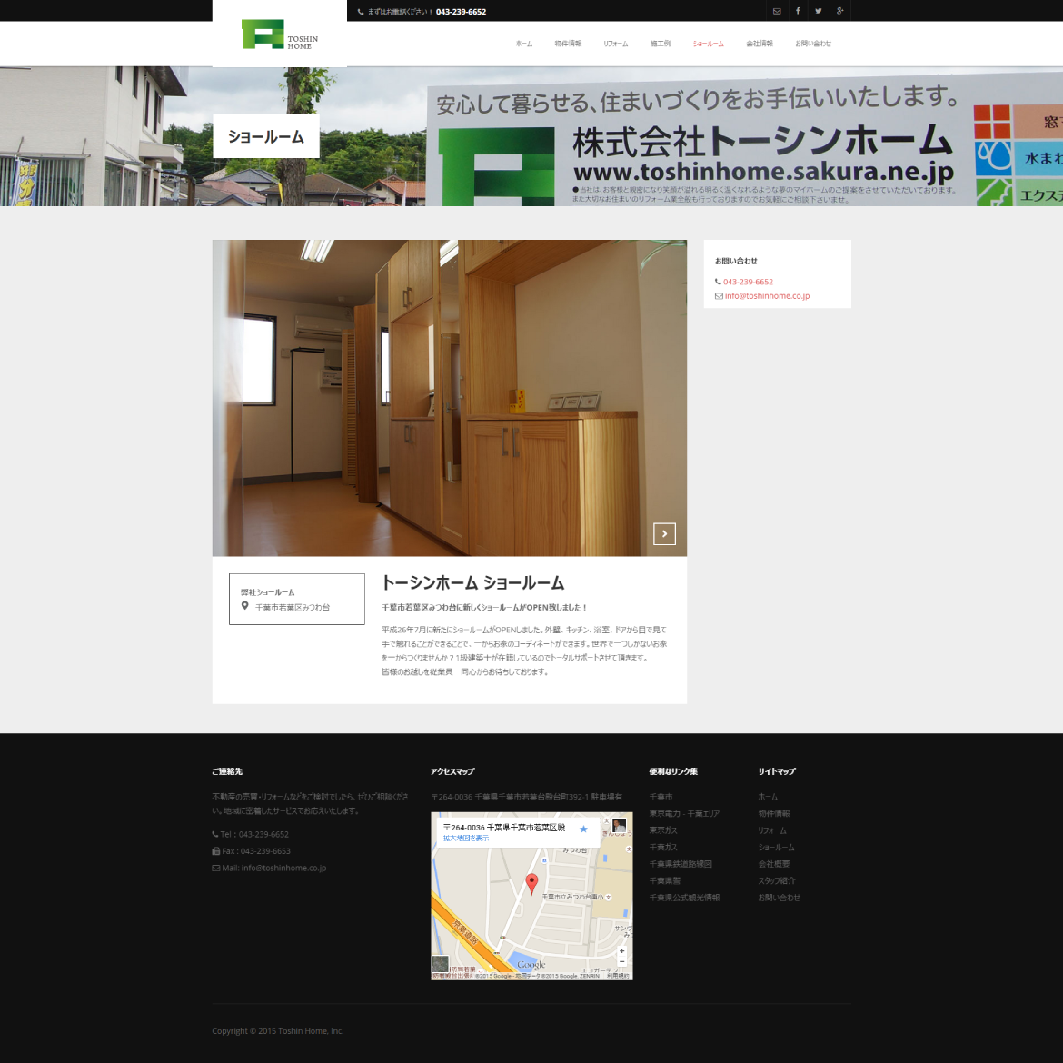1063x1063 pixels.
Task: Click the top bar phone number 043-239-6652
Action: point(461,12)
